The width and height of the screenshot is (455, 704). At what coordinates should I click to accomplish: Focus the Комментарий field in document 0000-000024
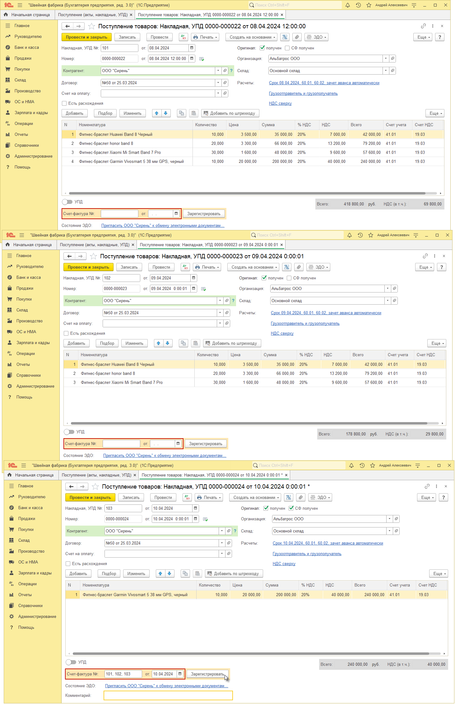(x=168, y=695)
